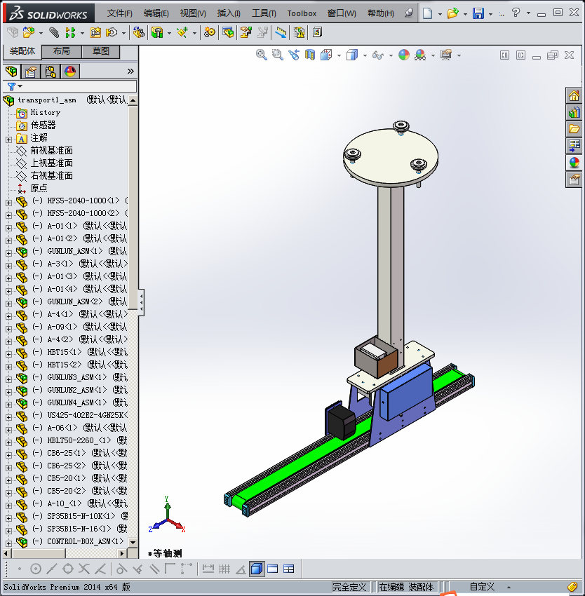
Task: Click the Section View icon
Action: pyautogui.click(x=310, y=55)
